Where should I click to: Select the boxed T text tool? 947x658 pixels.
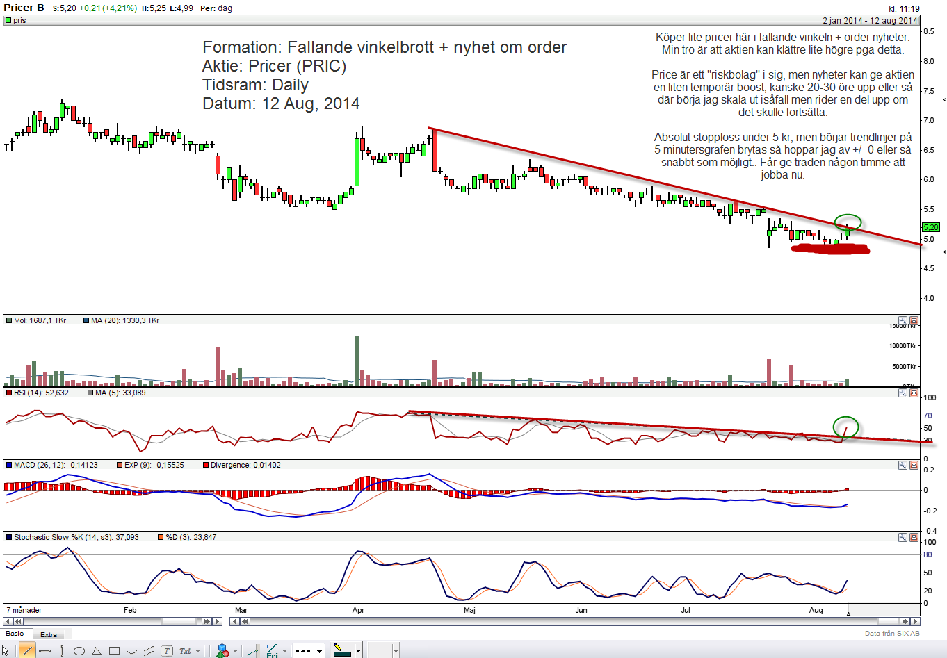pos(167,651)
